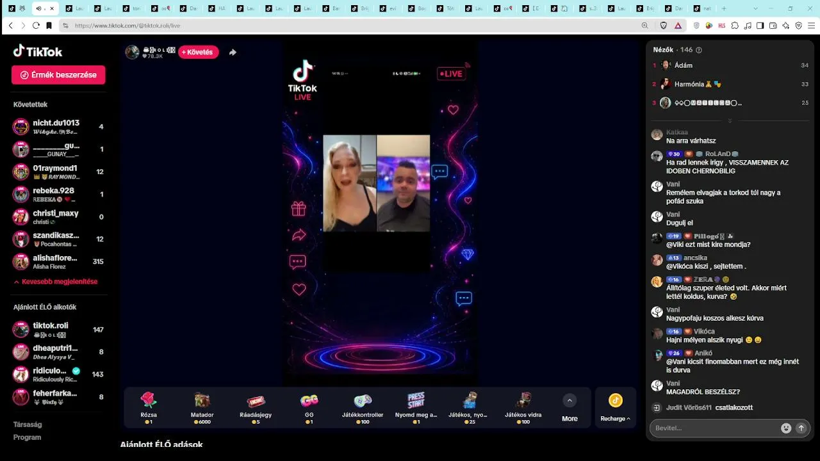The width and height of the screenshot is (820, 461).
Task: Open szandikasz... live channel
Action: 59,239
